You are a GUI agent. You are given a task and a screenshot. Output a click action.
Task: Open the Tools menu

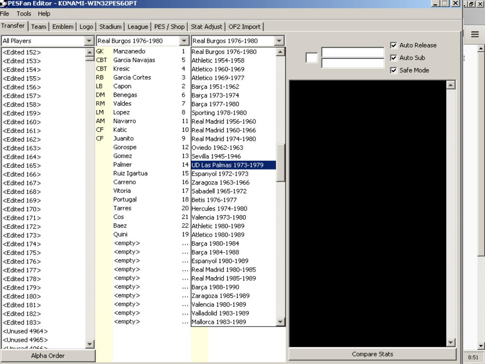(x=24, y=14)
